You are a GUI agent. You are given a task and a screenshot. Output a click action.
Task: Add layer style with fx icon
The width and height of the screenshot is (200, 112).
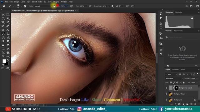point(176,104)
